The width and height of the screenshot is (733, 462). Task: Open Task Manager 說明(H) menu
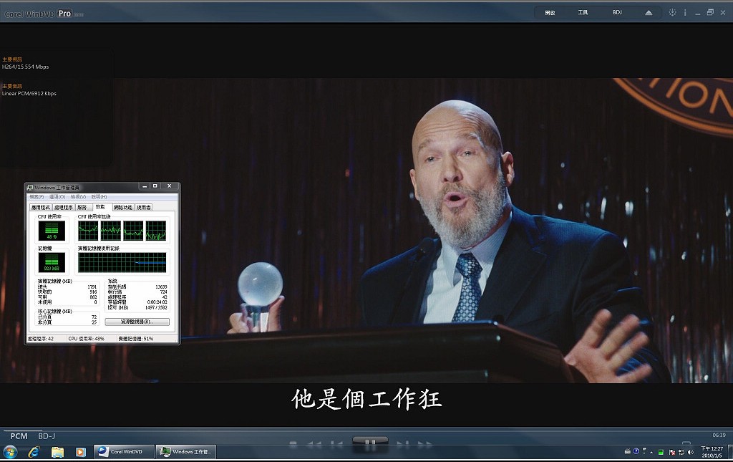click(99, 197)
